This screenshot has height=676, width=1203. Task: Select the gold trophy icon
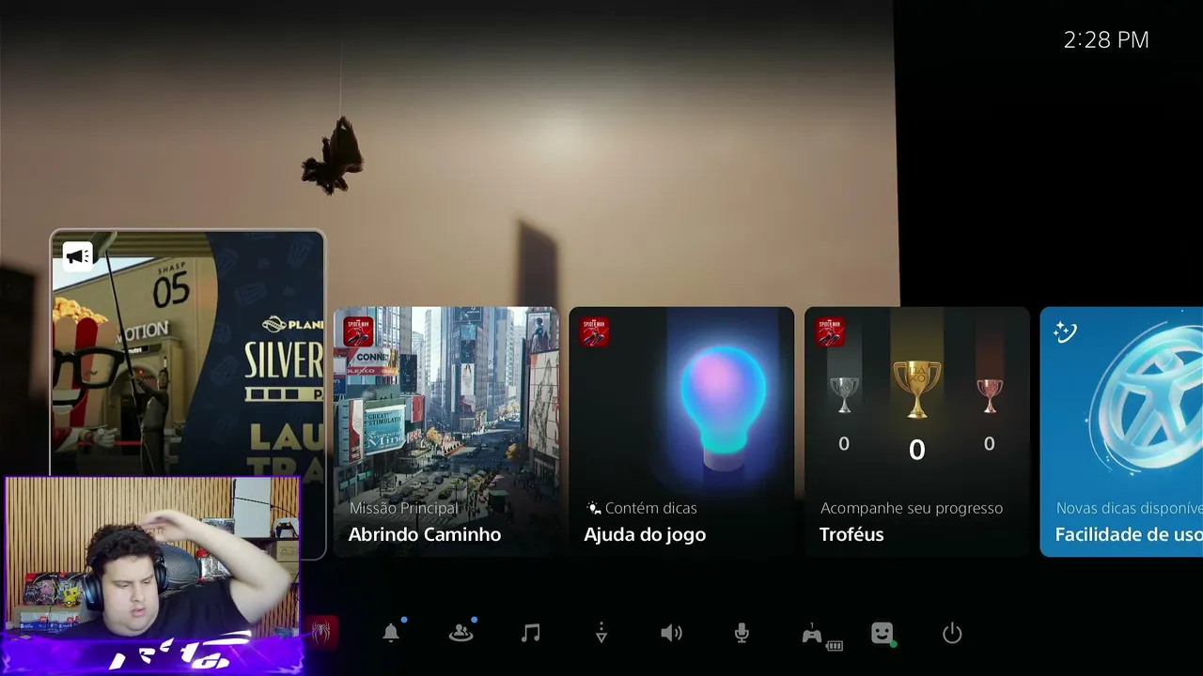(916, 389)
